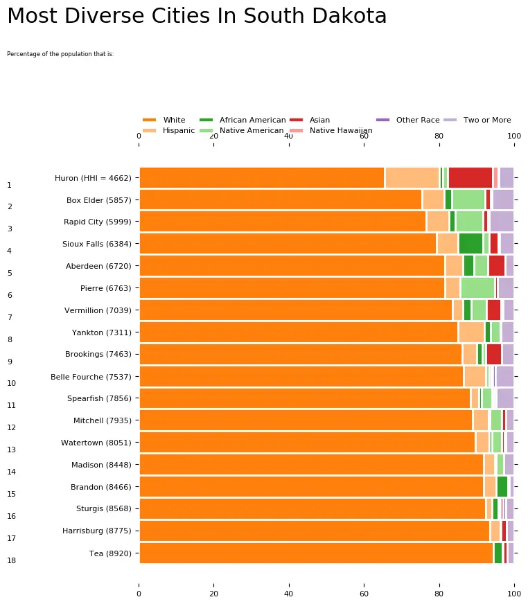Select the Belle Fourche (7537) label
Image resolution: width=528 pixels, height=604 pixels.
pos(91,377)
